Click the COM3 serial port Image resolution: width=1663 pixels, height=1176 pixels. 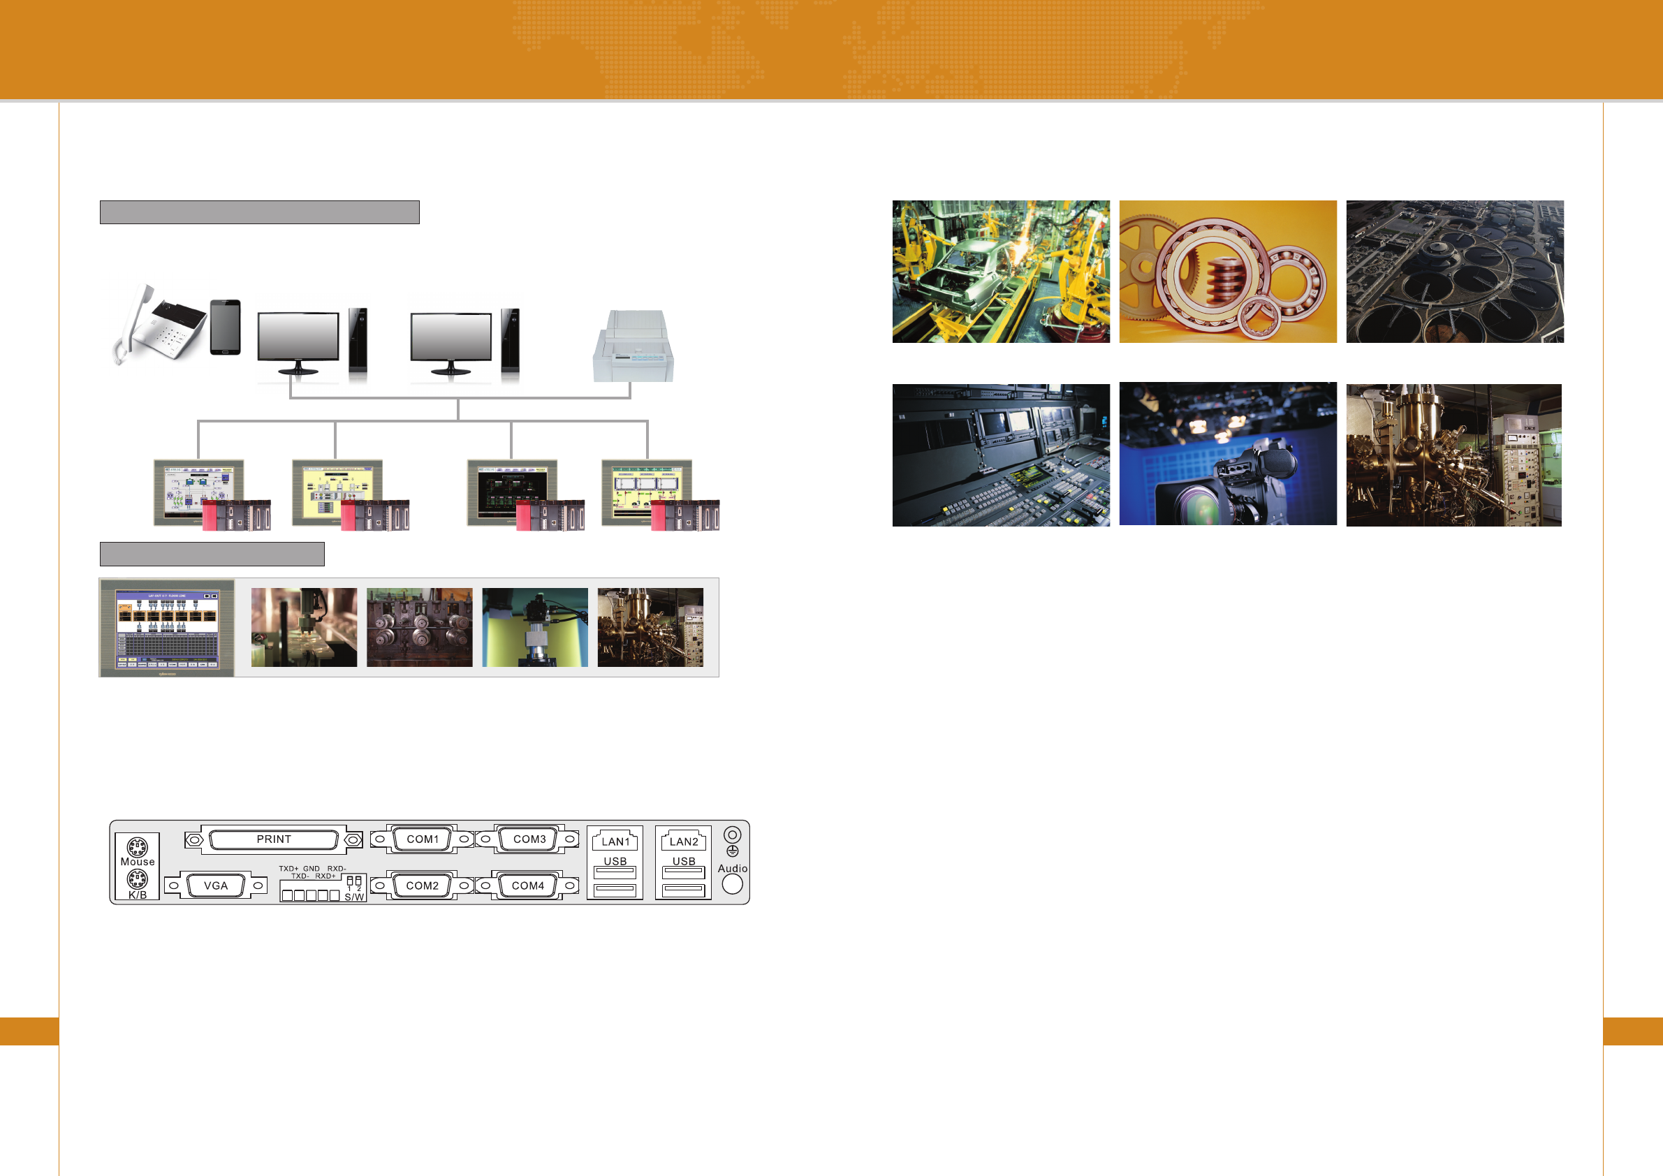[x=529, y=839]
